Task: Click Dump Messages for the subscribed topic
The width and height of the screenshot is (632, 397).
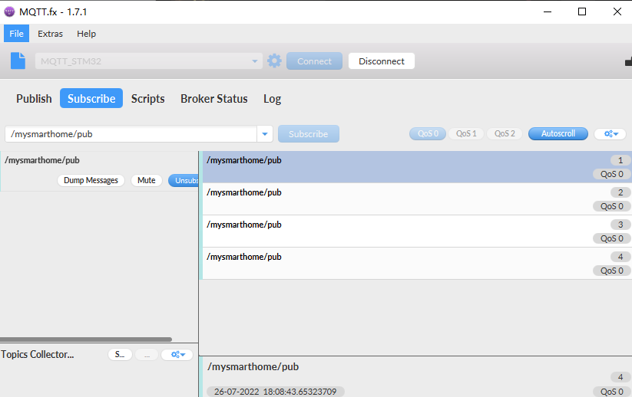Action: tap(91, 181)
